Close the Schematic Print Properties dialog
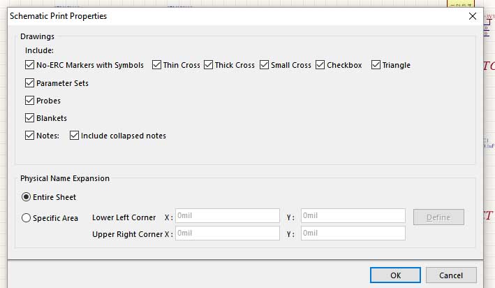 (x=473, y=15)
